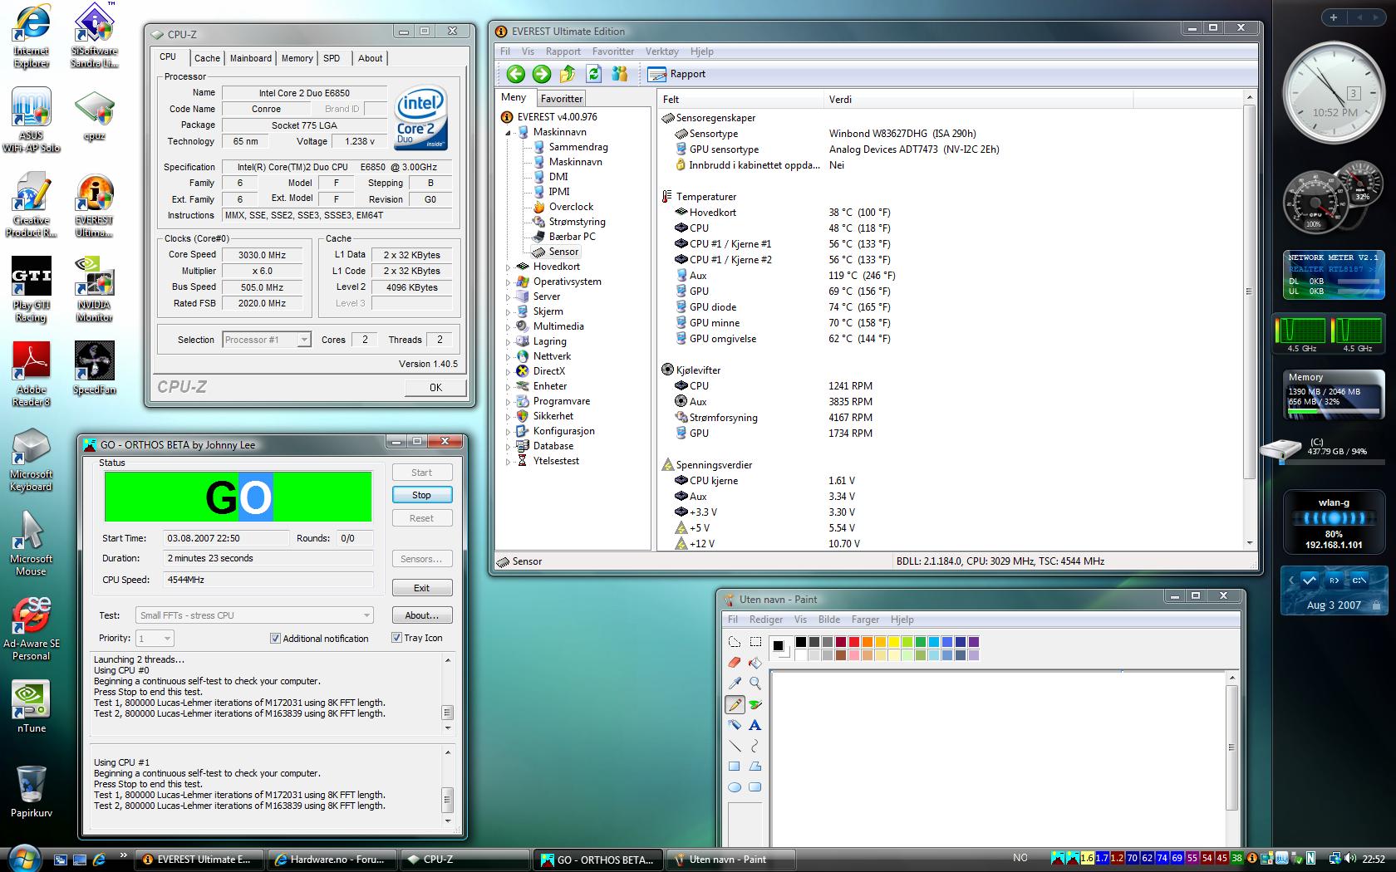
Task: Select Paint color picker tool
Action: pyautogui.click(x=735, y=683)
